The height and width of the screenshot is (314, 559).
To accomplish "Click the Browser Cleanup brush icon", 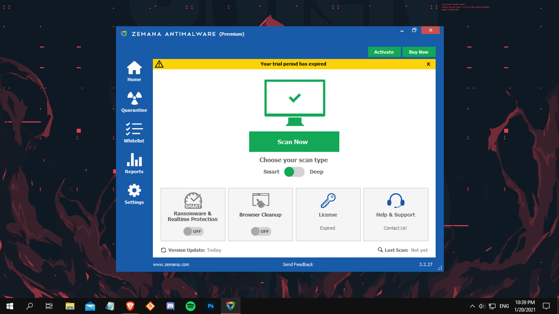I will 261,201.
